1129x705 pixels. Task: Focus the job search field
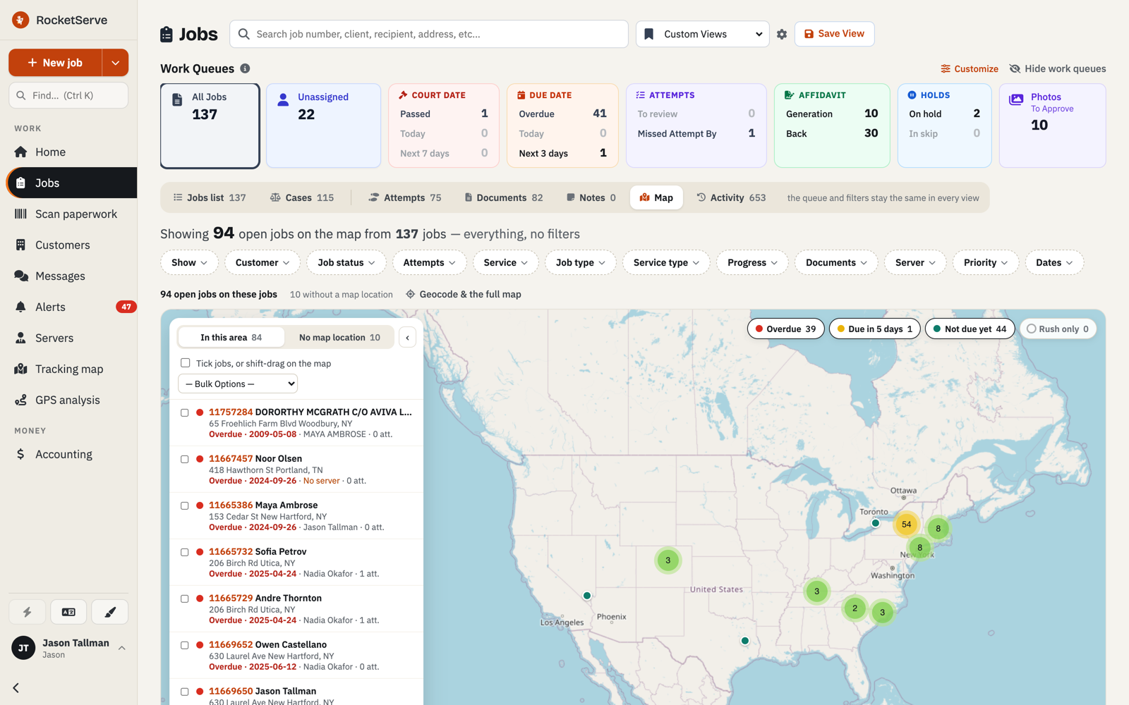[x=429, y=34]
